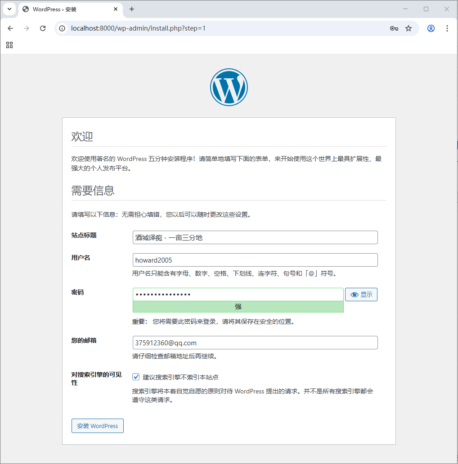Click the address bar URL

point(138,28)
